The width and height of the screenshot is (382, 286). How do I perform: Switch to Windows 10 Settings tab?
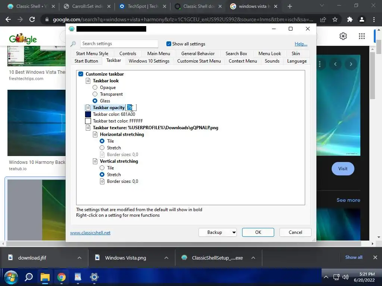point(149,61)
